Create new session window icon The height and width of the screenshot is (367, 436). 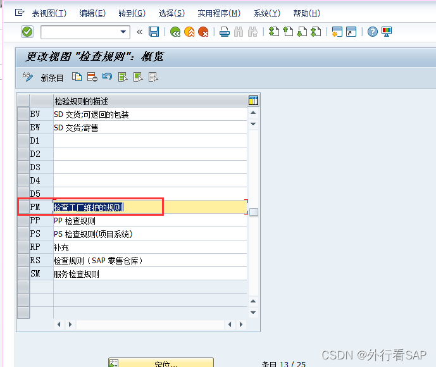pyautogui.click(x=337, y=32)
